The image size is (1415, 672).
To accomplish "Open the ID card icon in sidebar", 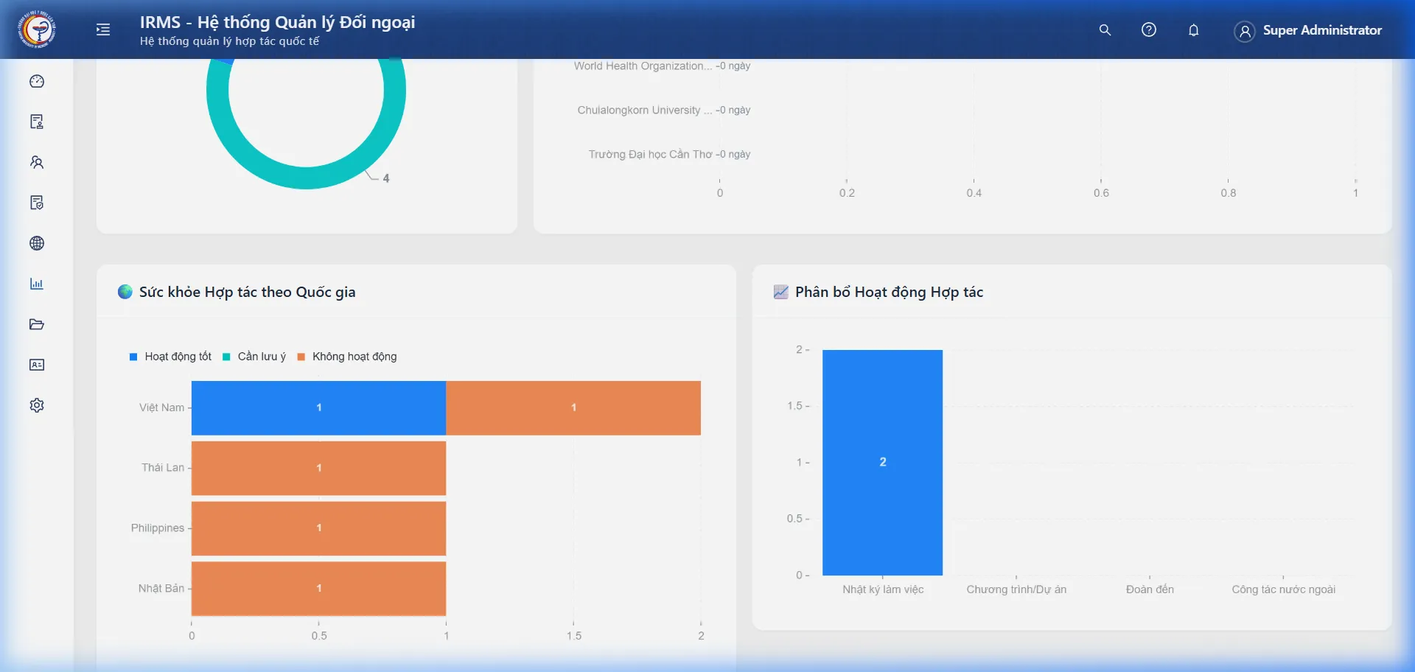I will click(x=37, y=365).
